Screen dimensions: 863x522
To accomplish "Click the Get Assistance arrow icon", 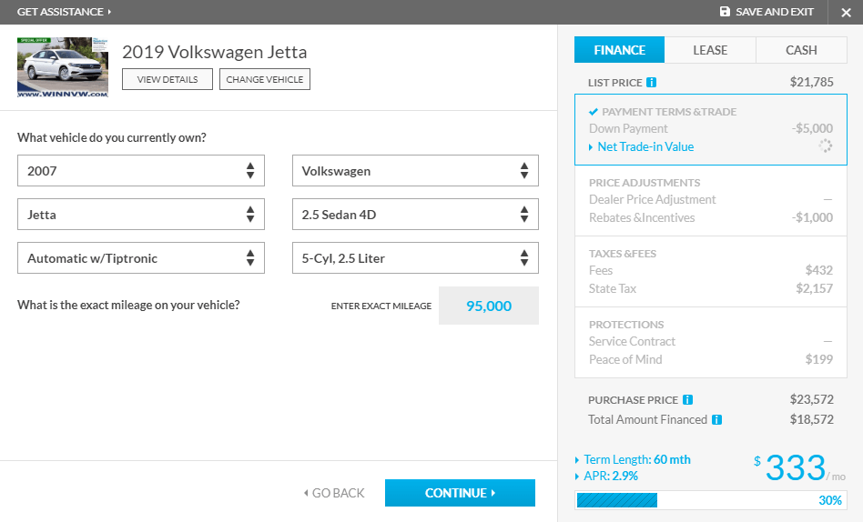I will (x=109, y=12).
